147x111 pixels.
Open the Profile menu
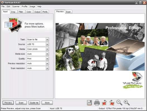tap(25, 7)
